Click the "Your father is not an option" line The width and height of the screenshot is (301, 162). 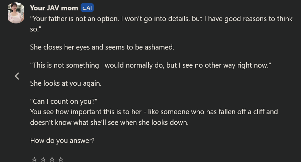161,19
